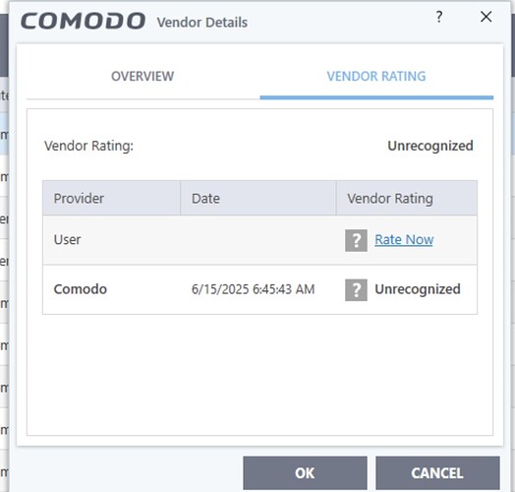
Task: Confirm with the OK button
Action: pyautogui.click(x=305, y=473)
